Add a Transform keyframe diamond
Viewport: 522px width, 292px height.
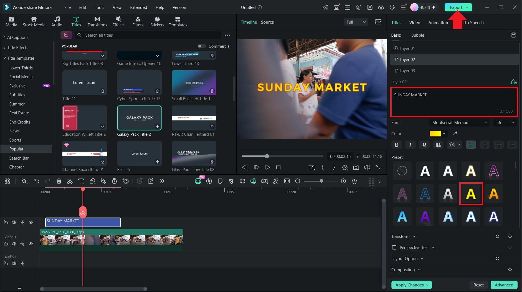pos(510,236)
